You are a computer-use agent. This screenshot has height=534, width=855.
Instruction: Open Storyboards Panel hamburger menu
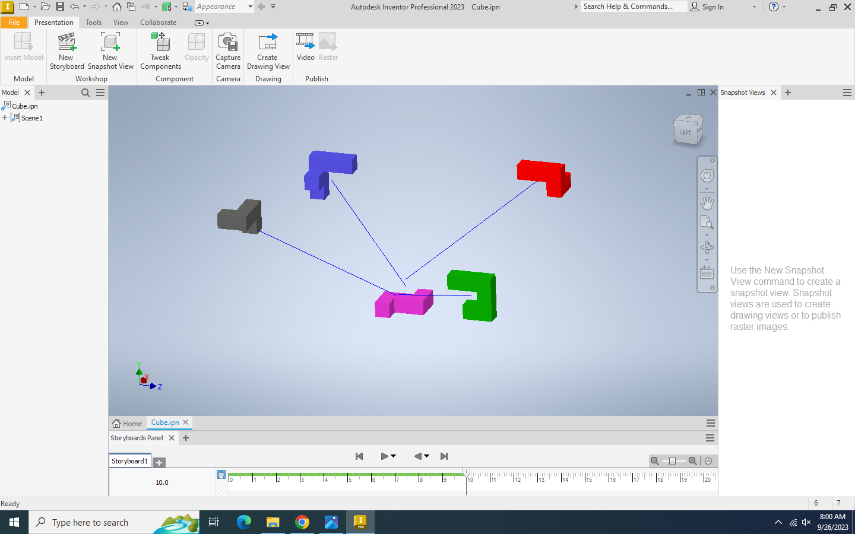pyautogui.click(x=710, y=438)
